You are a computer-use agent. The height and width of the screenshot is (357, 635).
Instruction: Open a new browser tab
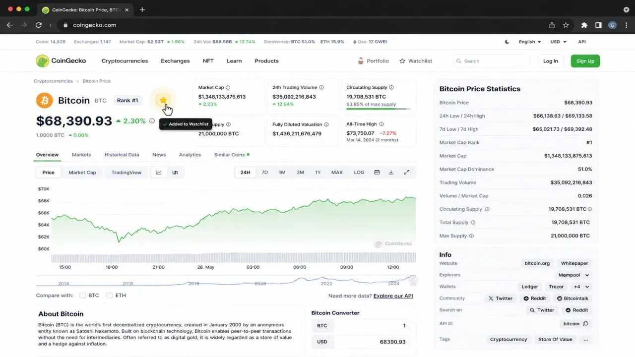coord(142,9)
